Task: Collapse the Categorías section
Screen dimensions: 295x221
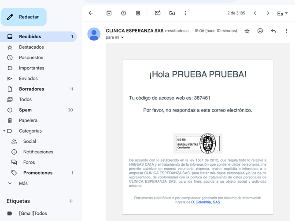Action: [x=4, y=131]
